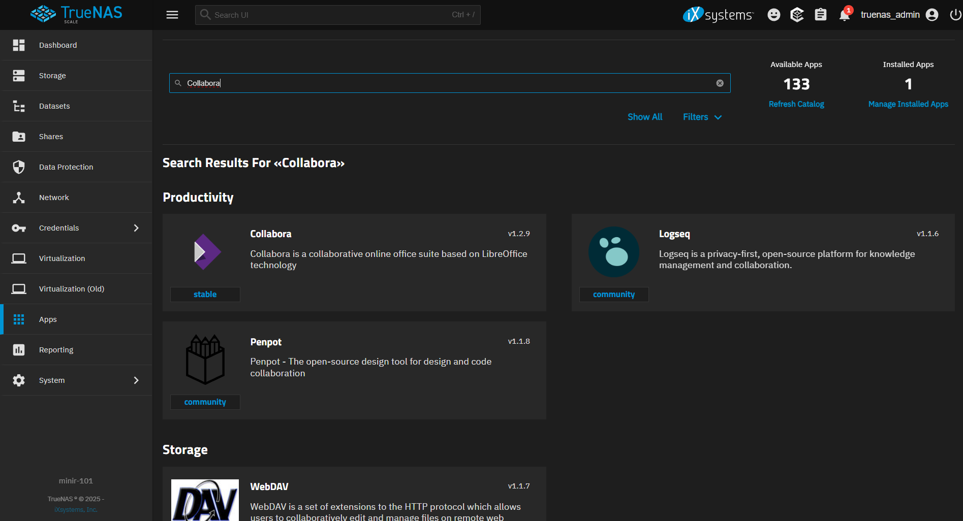Click the Penpot app logo

(205, 360)
